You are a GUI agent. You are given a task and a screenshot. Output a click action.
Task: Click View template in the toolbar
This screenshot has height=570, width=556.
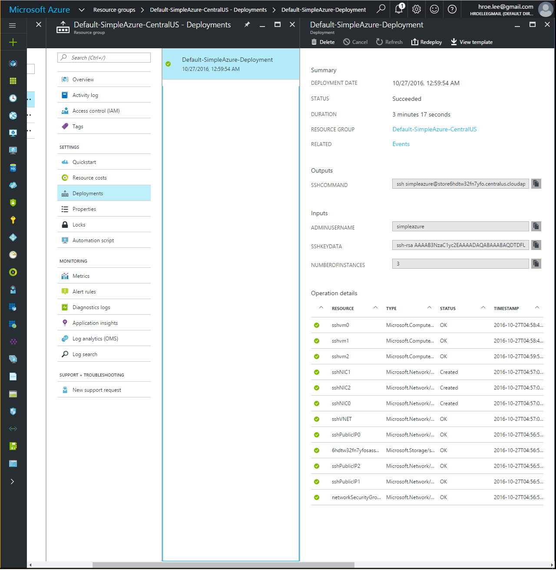click(x=471, y=42)
